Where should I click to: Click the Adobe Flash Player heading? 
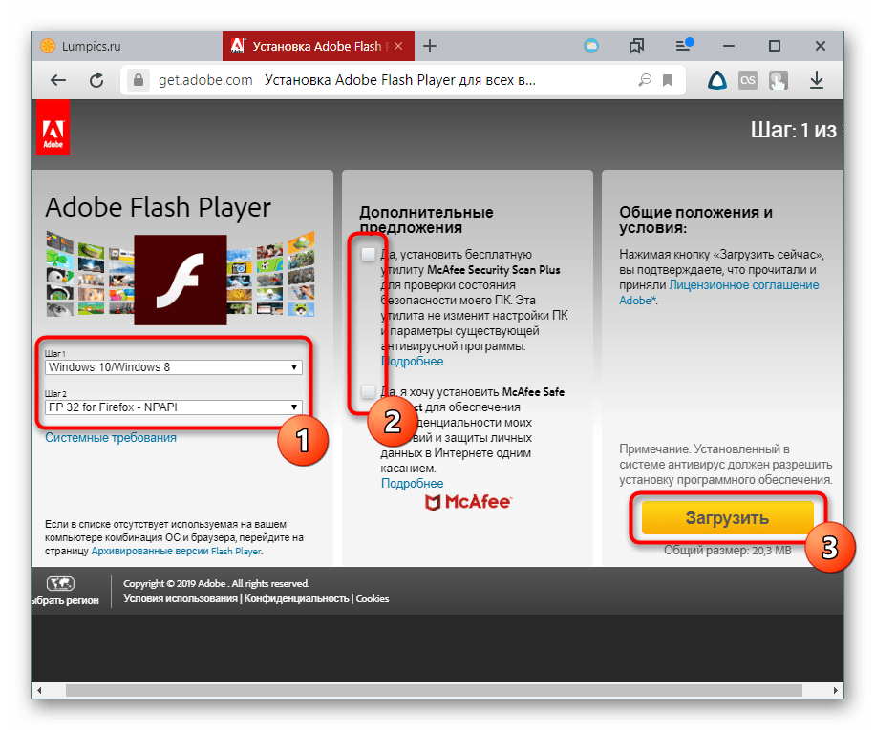[158, 208]
